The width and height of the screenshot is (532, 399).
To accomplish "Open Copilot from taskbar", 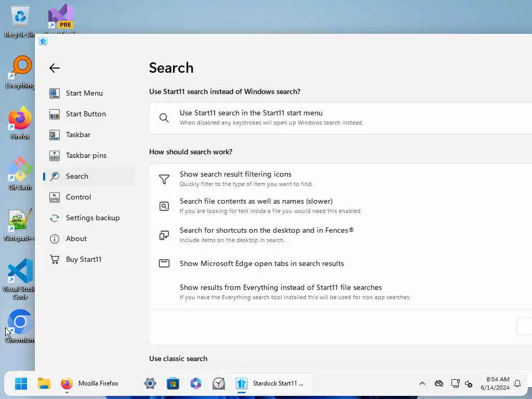I will tap(196, 384).
